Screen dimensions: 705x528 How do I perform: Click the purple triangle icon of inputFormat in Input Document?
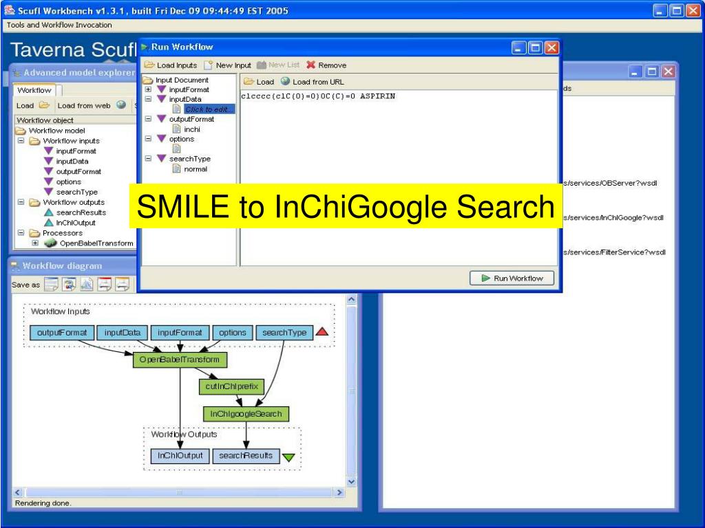pos(161,89)
